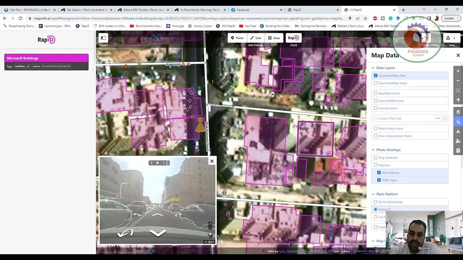Click the geolocate arrow icon
463x260 pixels.
458,100
